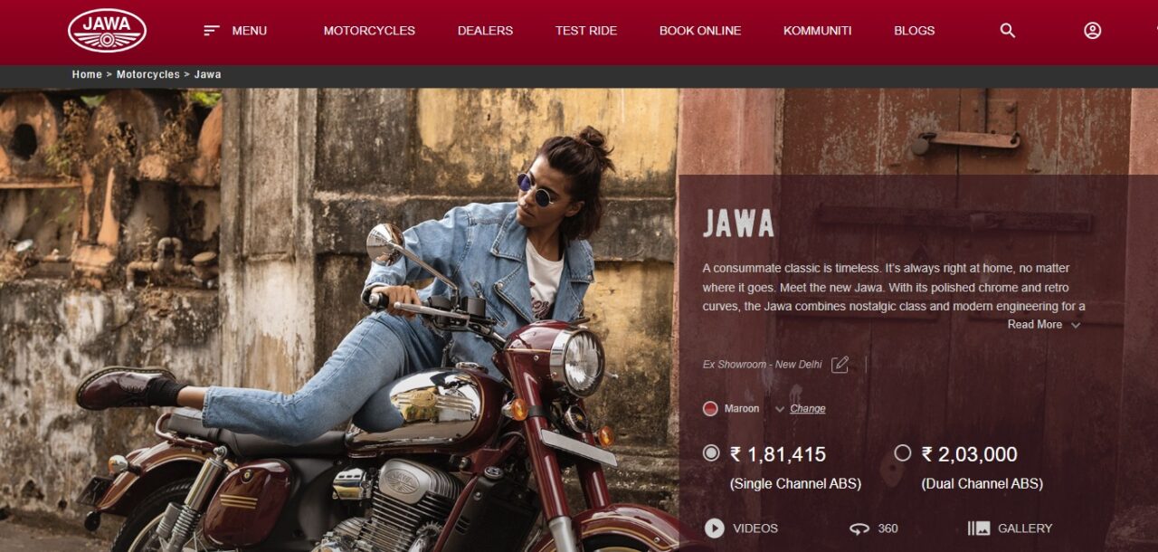The width and height of the screenshot is (1158, 552).
Task: Open the hamburger MENU icon
Action: click(212, 31)
